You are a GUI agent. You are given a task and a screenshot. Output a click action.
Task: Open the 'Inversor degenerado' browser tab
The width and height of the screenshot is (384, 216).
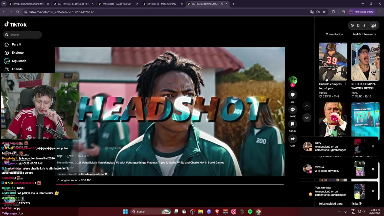point(73,4)
